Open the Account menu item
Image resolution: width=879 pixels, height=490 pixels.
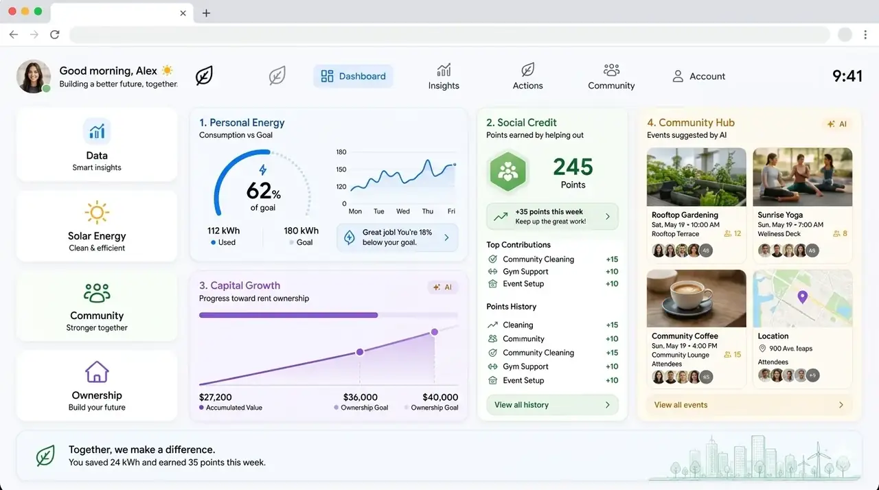[698, 76]
